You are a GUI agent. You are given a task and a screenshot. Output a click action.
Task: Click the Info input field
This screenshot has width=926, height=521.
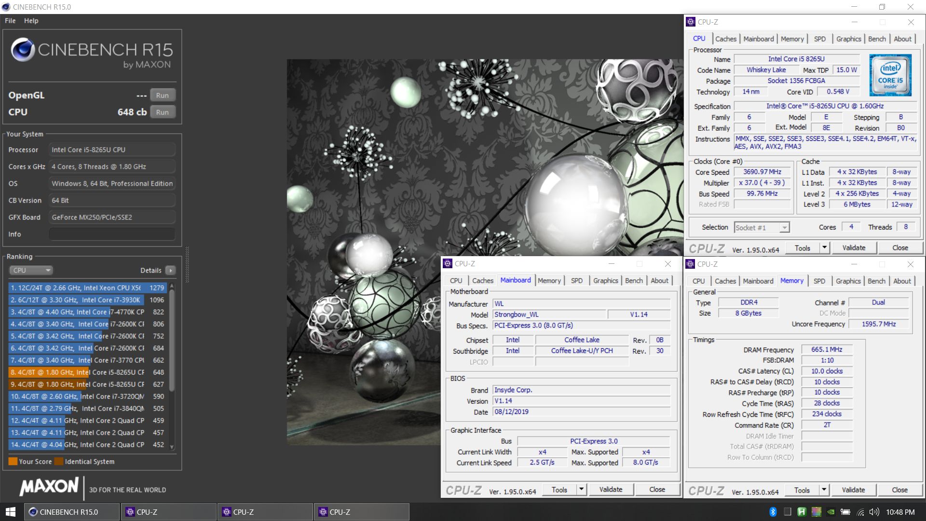pos(112,234)
